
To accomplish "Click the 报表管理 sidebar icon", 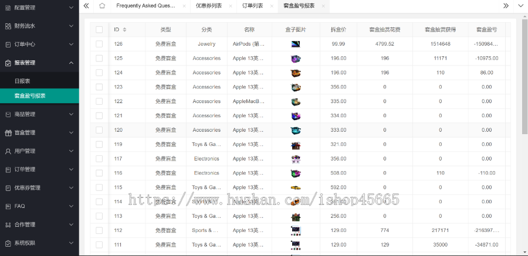I will (x=8, y=63).
